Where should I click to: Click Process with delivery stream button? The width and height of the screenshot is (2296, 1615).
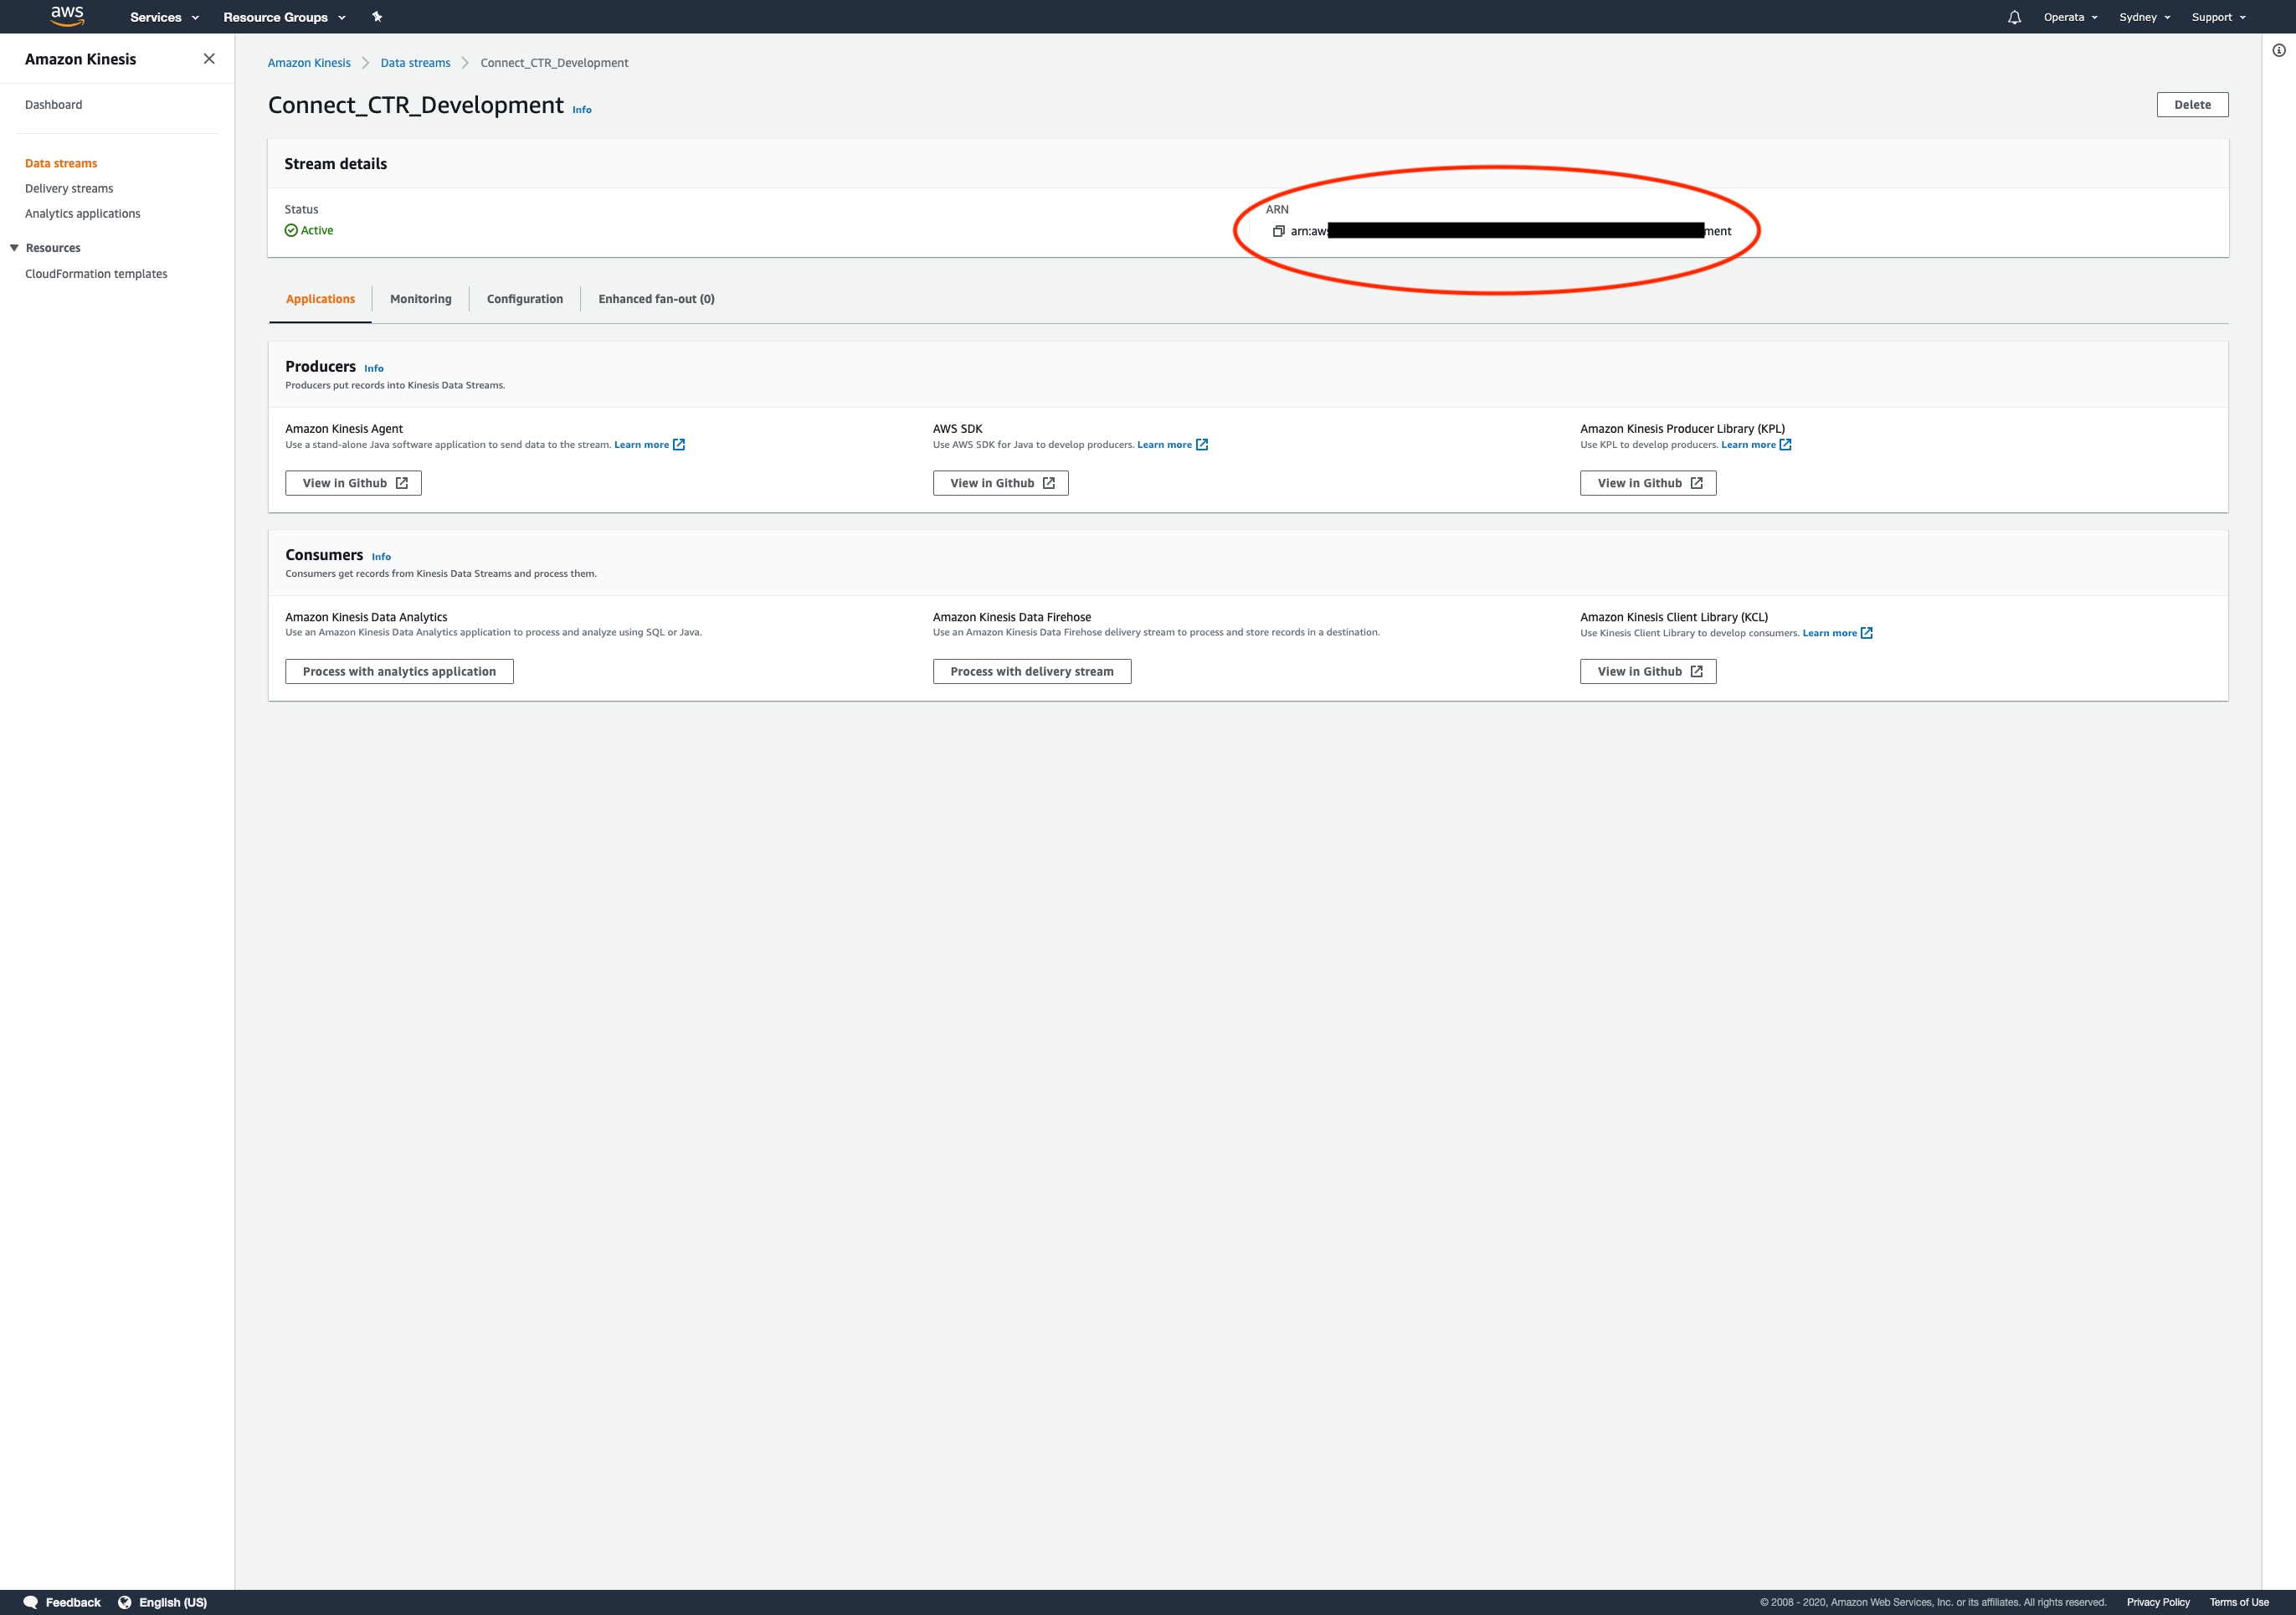tap(1031, 672)
